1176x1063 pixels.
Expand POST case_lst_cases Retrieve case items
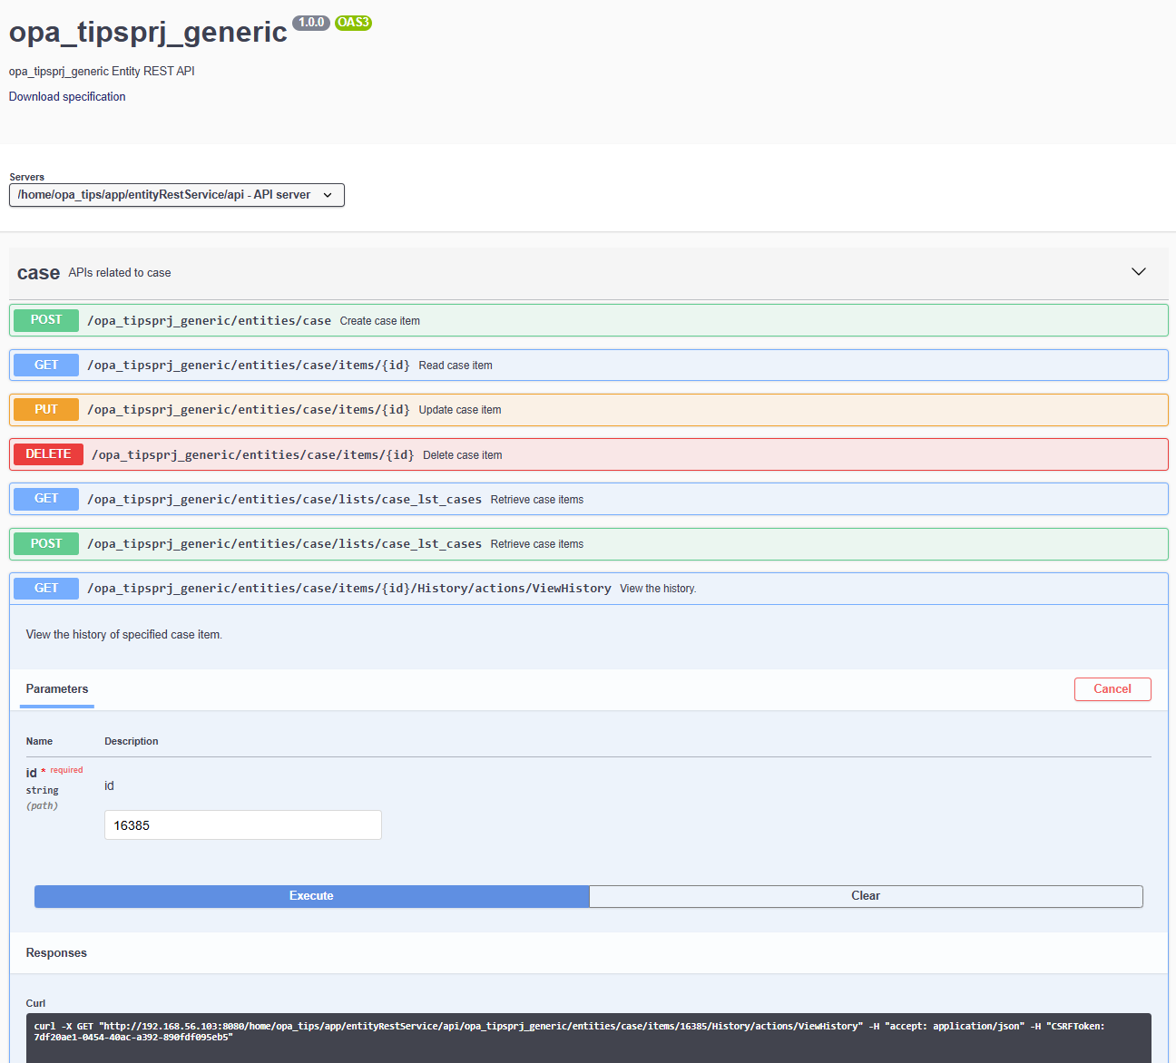click(x=589, y=543)
